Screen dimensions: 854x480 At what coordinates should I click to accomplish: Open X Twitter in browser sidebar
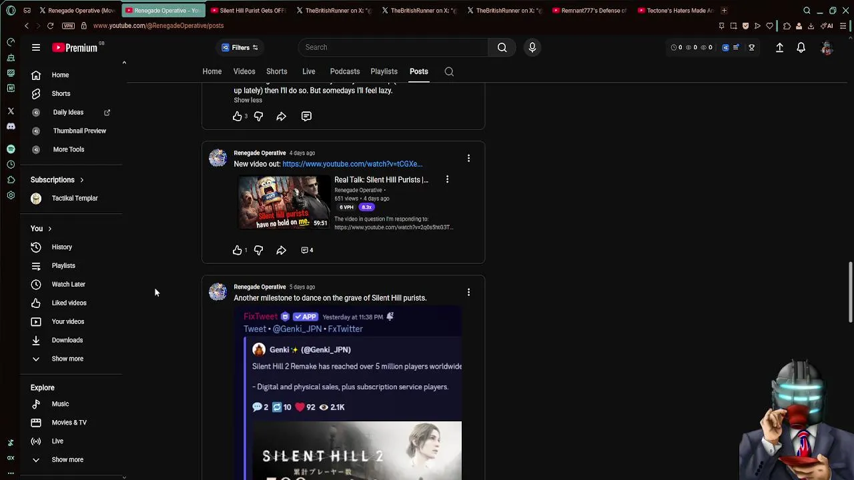(x=11, y=111)
